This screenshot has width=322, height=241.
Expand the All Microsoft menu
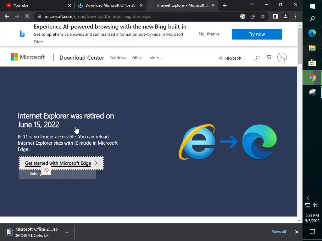tap(232, 58)
